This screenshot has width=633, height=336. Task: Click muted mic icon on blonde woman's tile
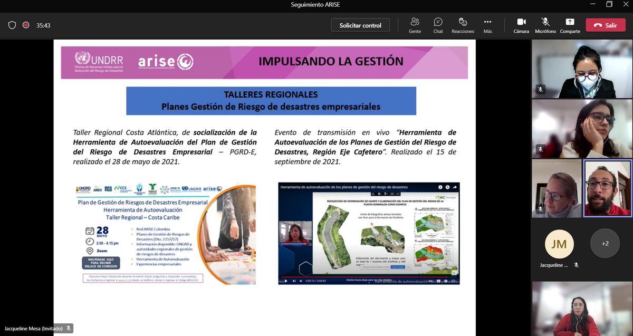[x=540, y=209]
